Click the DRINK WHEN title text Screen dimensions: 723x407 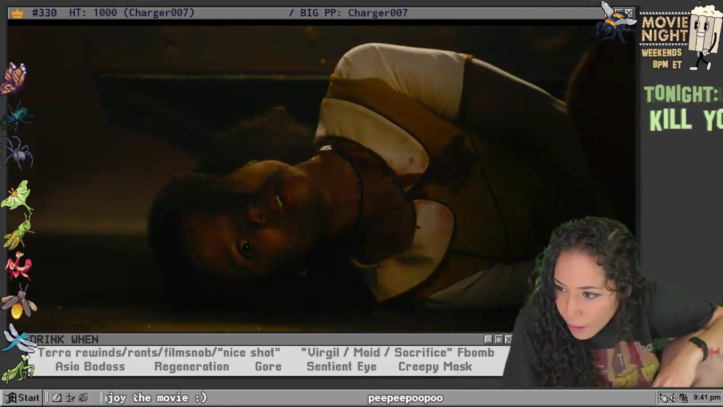pos(64,340)
